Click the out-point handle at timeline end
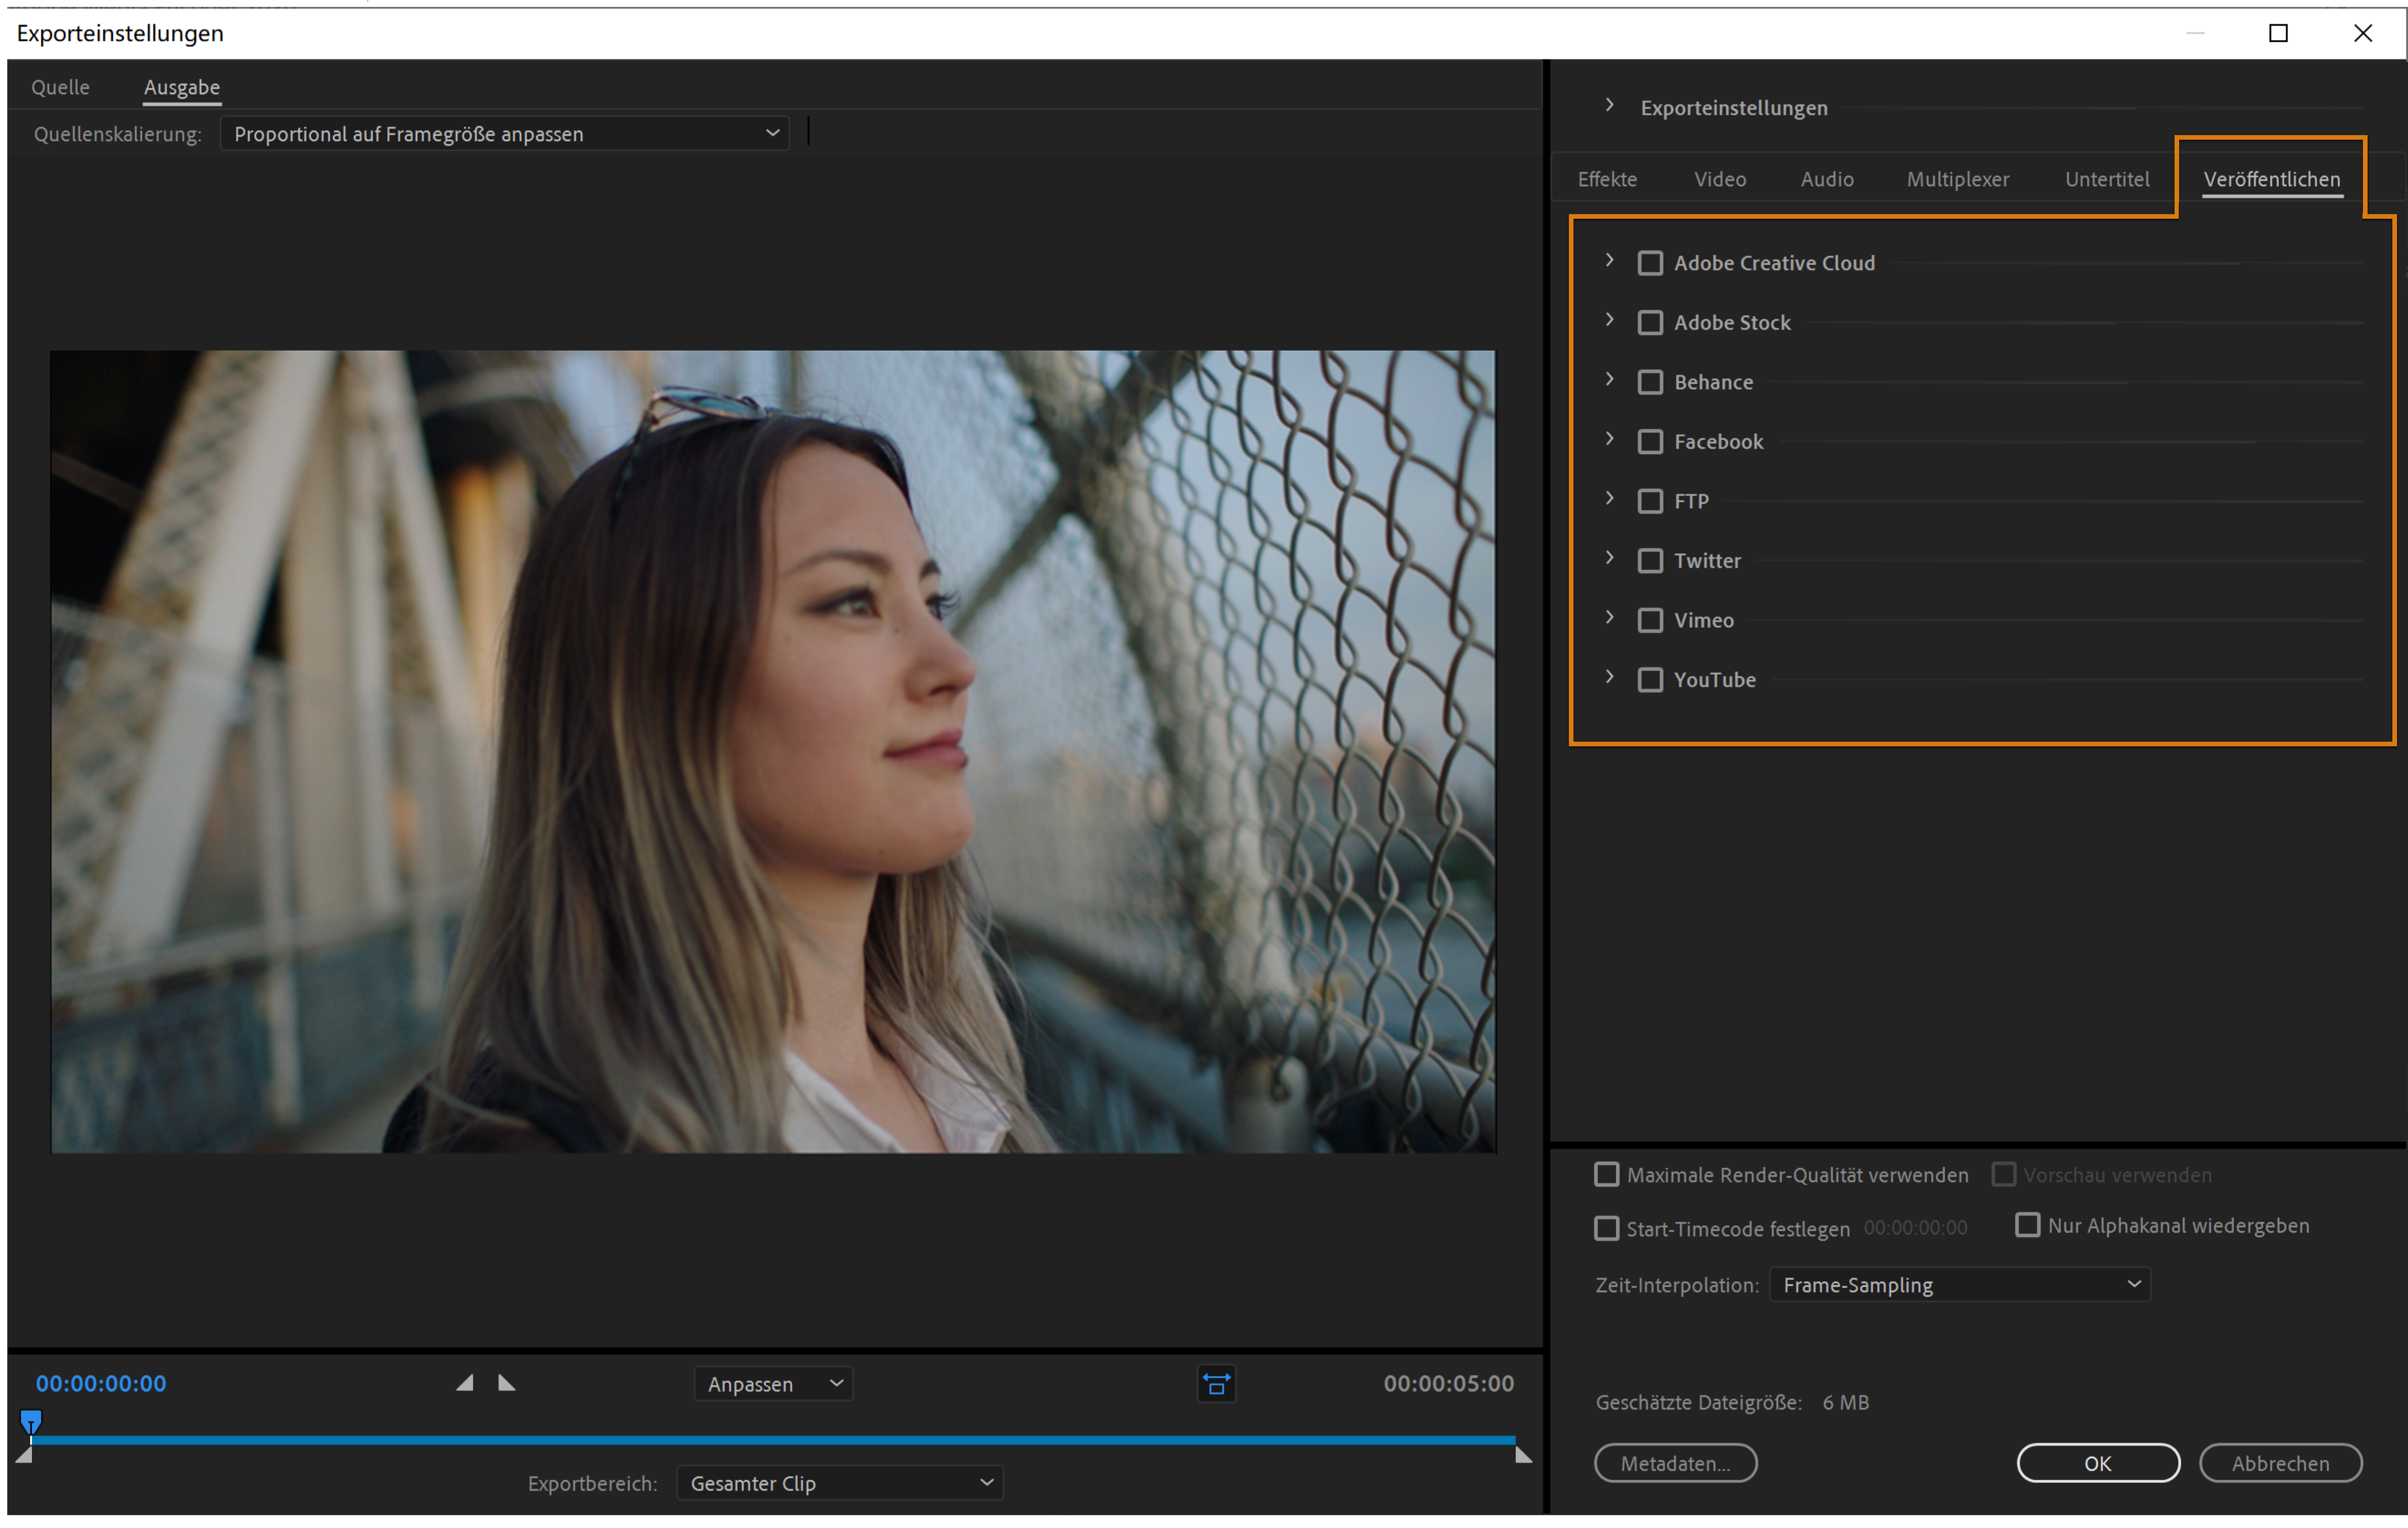The width and height of the screenshot is (2408, 1528). click(x=1523, y=1455)
